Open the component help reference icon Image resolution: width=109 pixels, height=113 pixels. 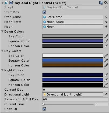click(x=101, y=3)
